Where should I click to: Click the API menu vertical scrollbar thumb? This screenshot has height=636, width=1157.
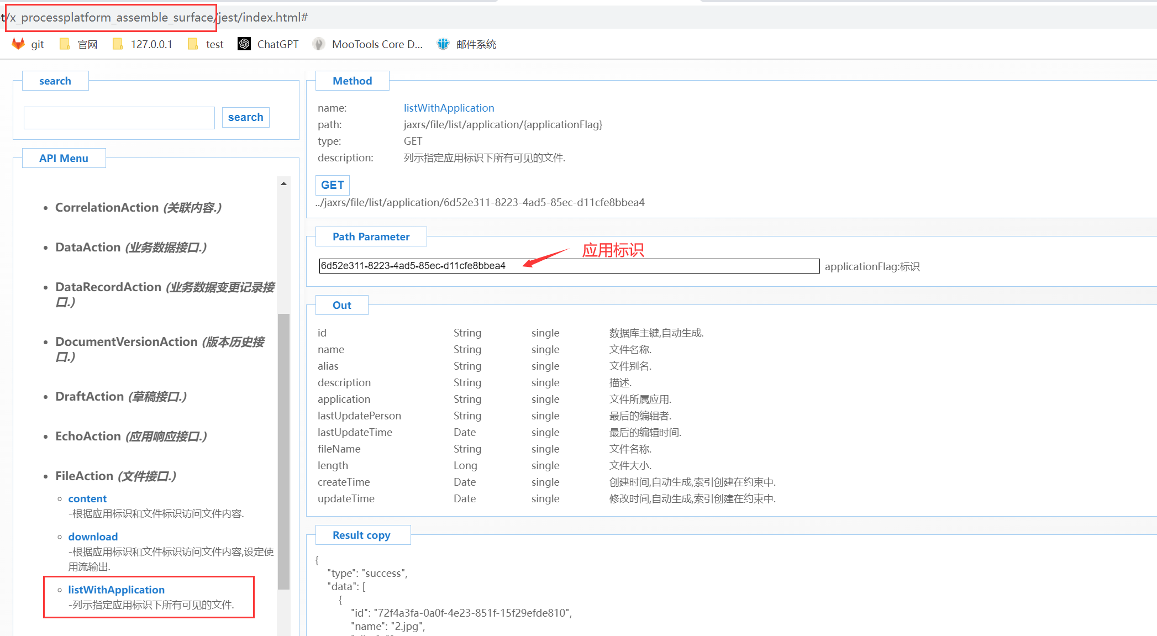tap(283, 451)
